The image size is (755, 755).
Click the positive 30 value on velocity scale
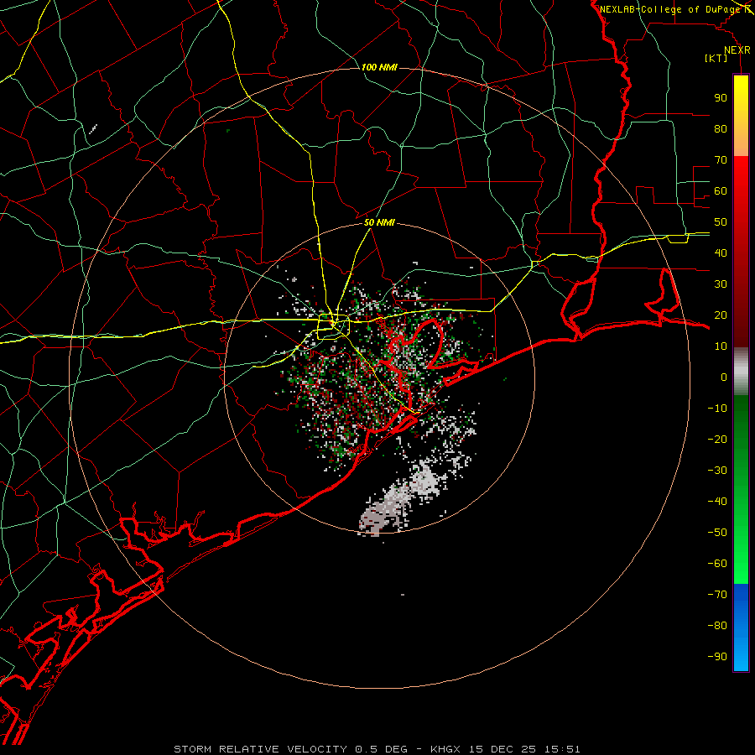pyautogui.click(x=721, y=284)
